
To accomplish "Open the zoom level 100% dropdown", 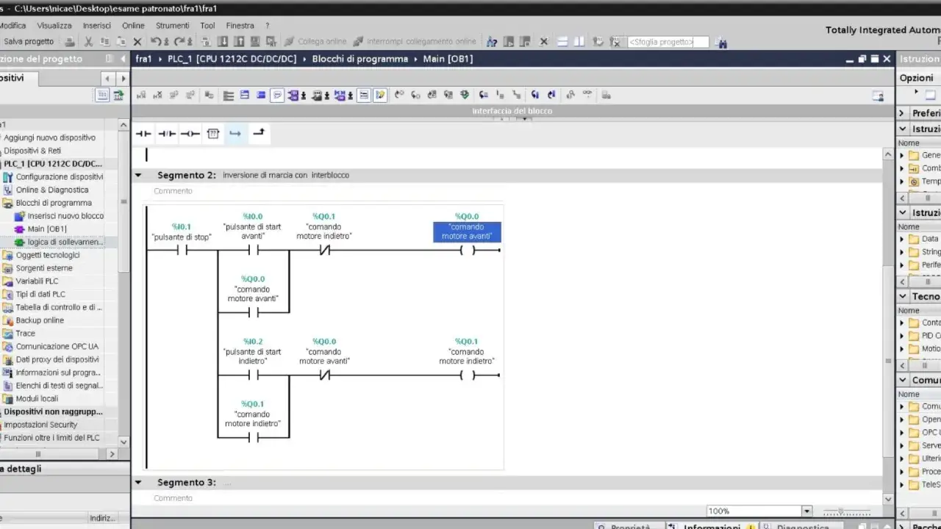I will point(806,511).
